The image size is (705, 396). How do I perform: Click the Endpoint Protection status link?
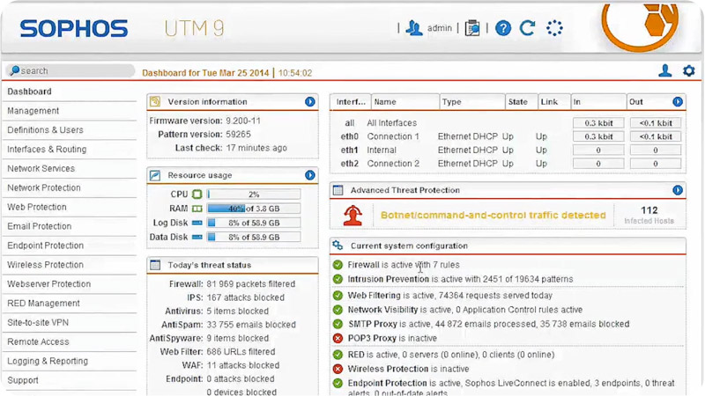tap(387, 383)
